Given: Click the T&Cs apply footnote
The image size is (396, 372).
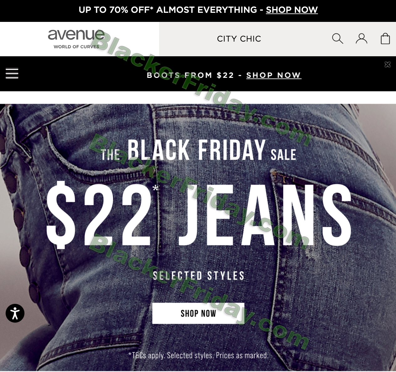Looking at the screenshot, I should [198, 355].
